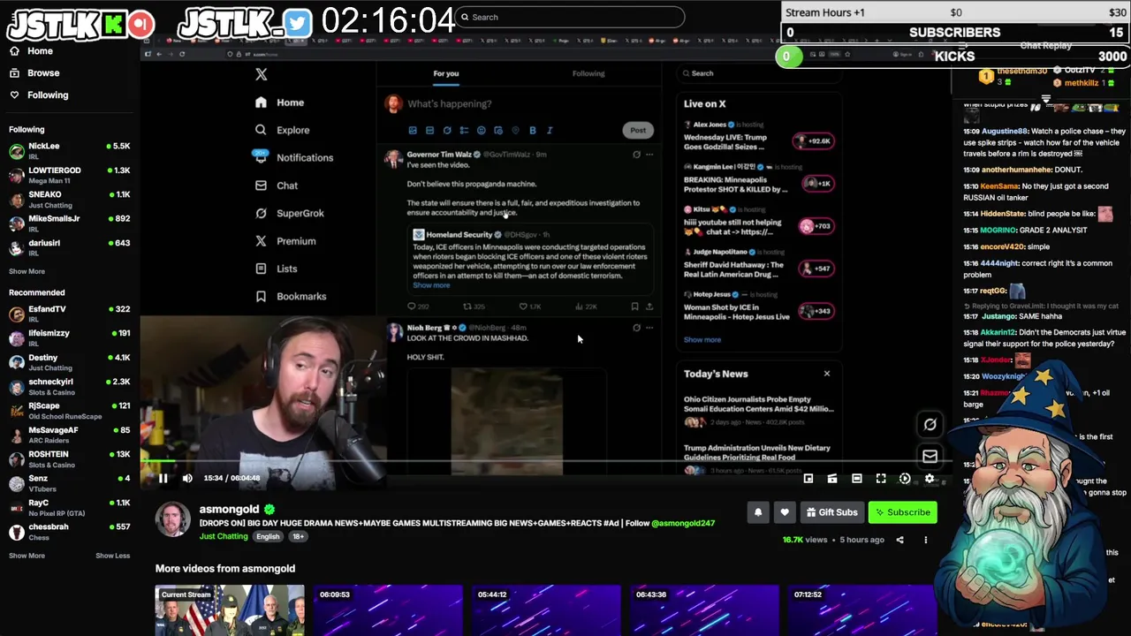
Task: Expand the Recommended list with Show More
Action: click(27, 556)
